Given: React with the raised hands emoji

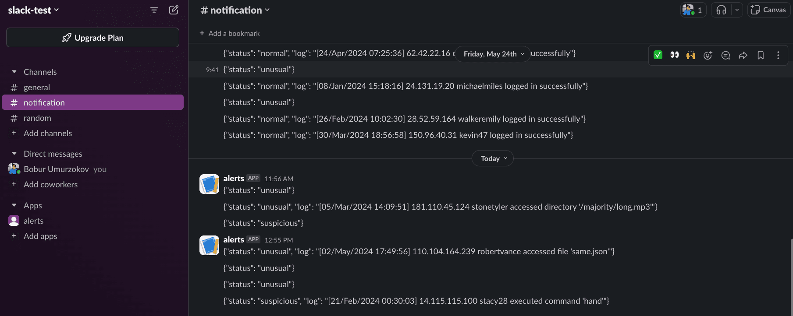Looking at the screenshot, I should pos(691,55).
